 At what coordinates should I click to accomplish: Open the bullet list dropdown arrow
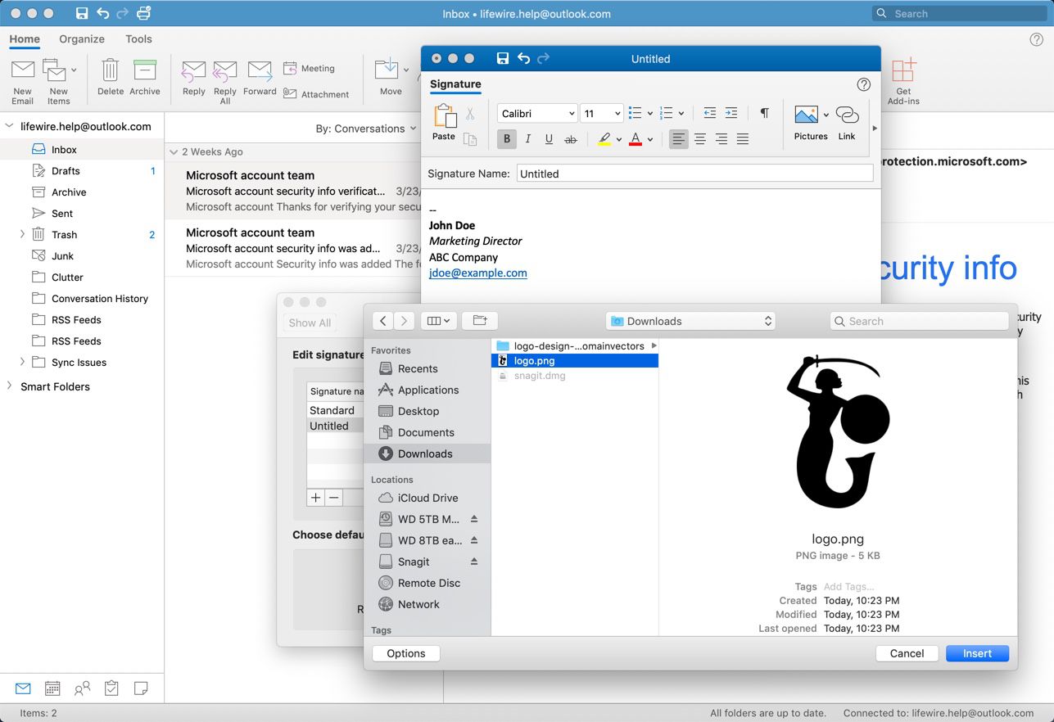pyautogui.click(x=650, y=114)
